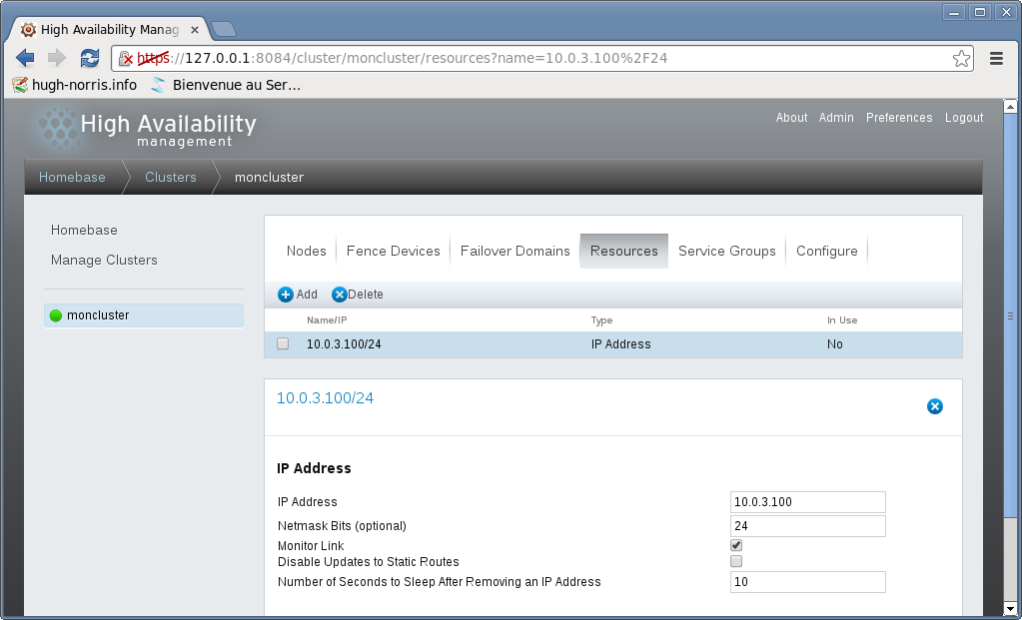Click the insecure https lock icon

click(126, 59)
